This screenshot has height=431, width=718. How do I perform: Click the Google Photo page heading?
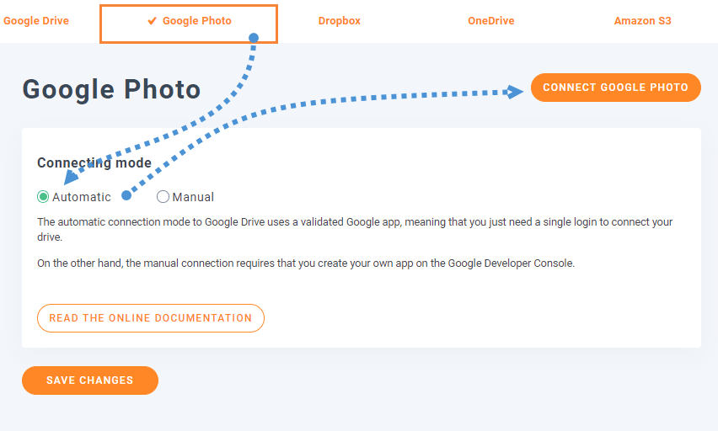click(x=111, y=89)
